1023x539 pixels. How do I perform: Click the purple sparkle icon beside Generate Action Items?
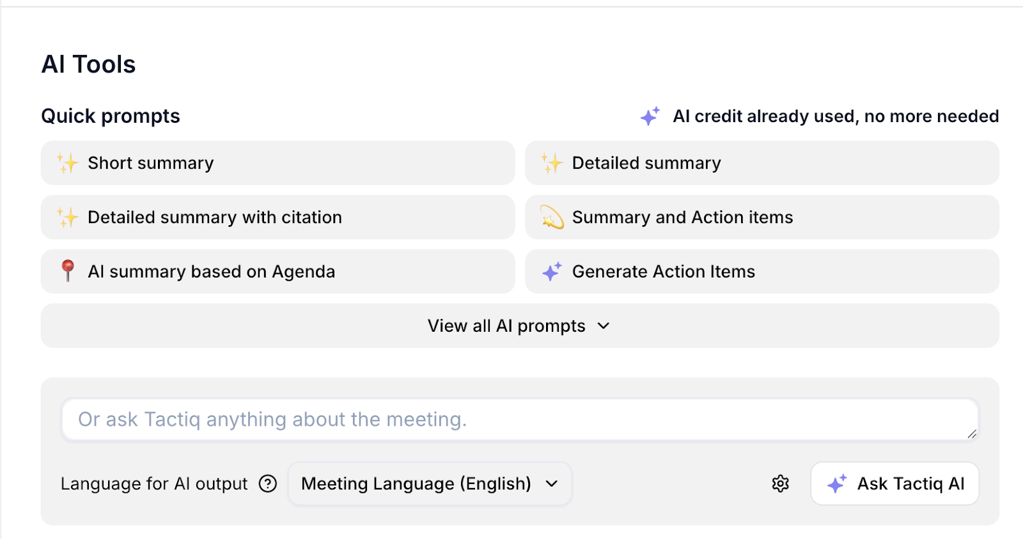click(x=551, y=272)
